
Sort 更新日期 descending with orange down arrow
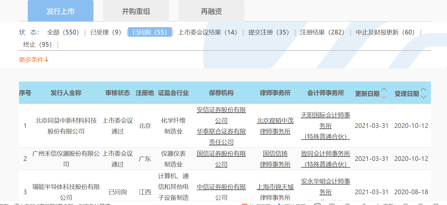click(384, 97)
